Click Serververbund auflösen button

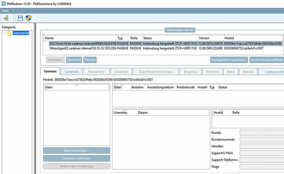[x=267, y=60]
